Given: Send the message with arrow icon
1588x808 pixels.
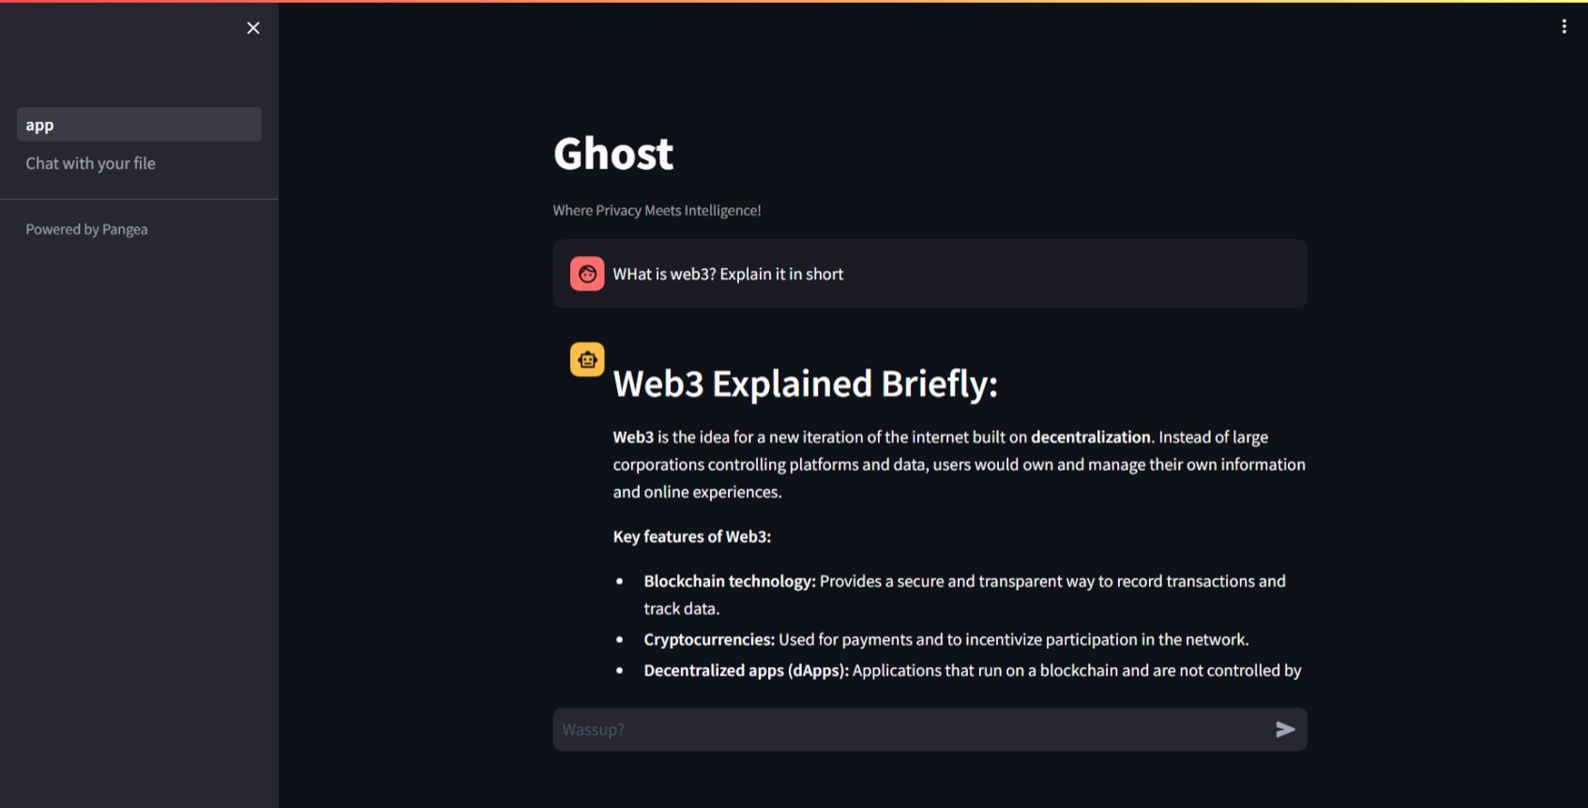Looking at the screenshot, I should coord(1285,729).
